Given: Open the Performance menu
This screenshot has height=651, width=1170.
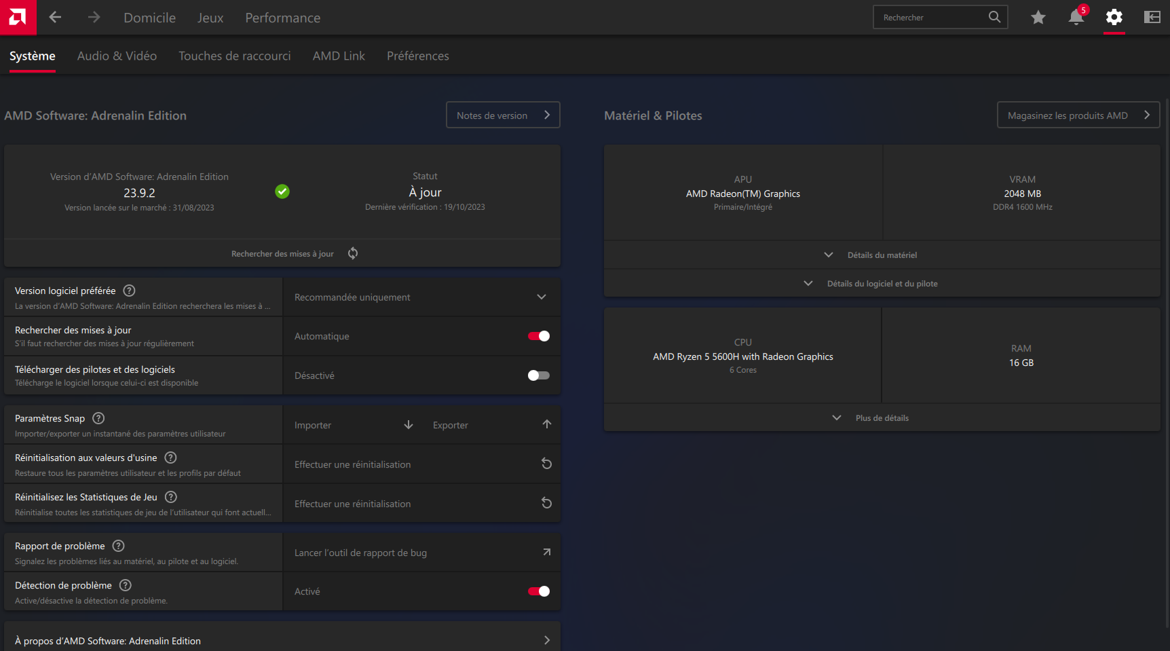Looking at the screenshot, I should [282, 18].
